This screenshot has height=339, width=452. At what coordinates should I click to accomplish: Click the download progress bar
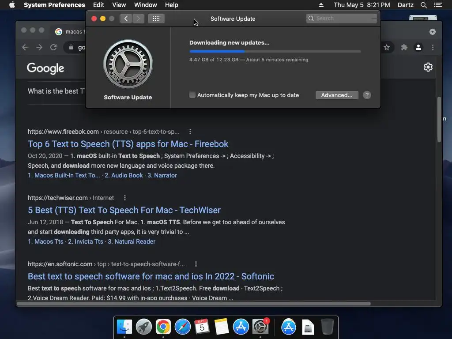[275, 52]
